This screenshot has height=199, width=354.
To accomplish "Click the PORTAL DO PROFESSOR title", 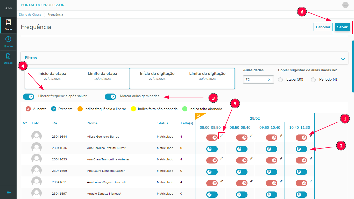I will [43, 5].
